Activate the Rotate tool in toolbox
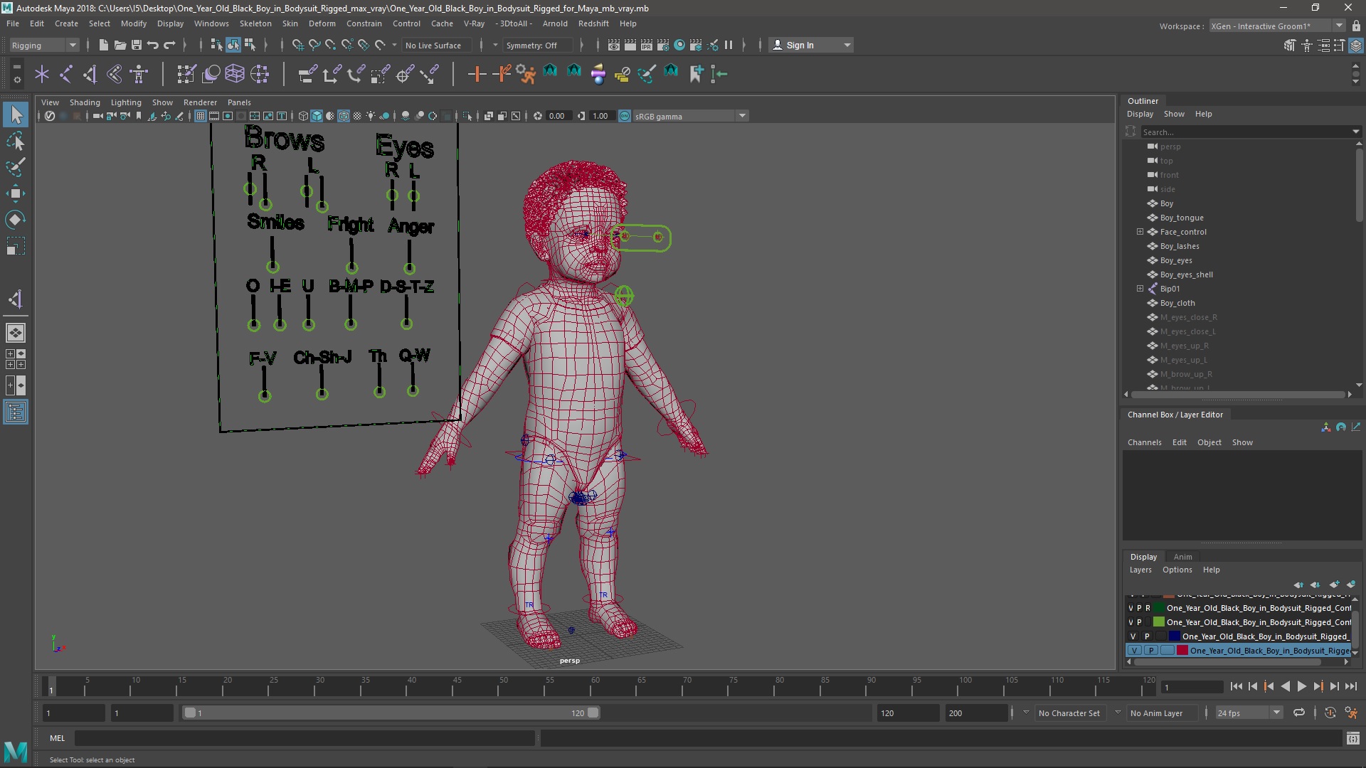 pyautogui.click(x=16, y=220)
